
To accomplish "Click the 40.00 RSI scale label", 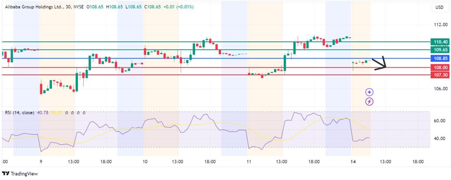I will tap(440, 139).
